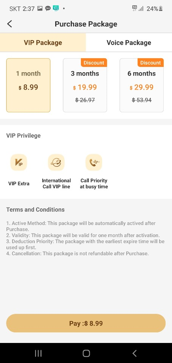Tap Call Priority at busy time icon
Viewport: 172px width, 363px height.
94,162
